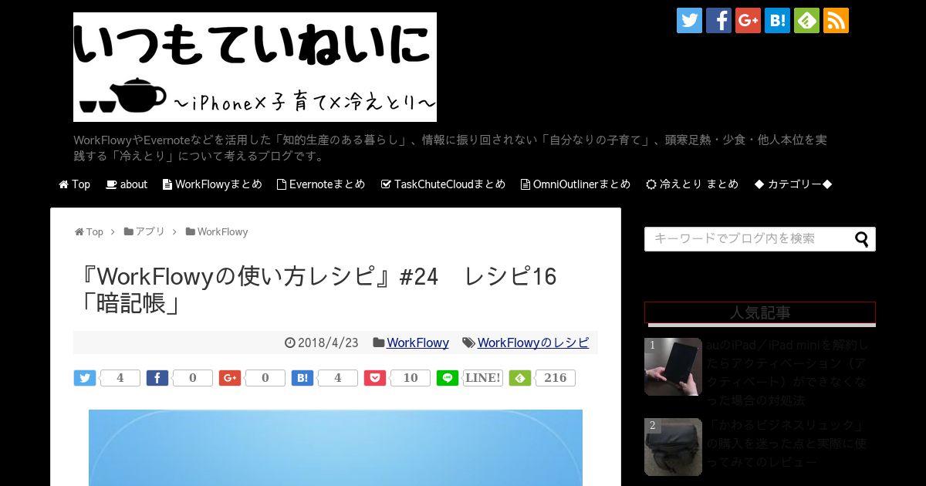This screenshot has width=926, height=486.
Task: Follow with Feedly share button
Action: pos(520,378)
